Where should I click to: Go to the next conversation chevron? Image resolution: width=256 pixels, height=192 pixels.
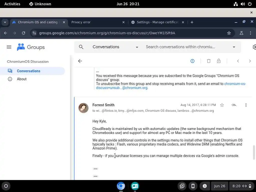click(250, 61)
